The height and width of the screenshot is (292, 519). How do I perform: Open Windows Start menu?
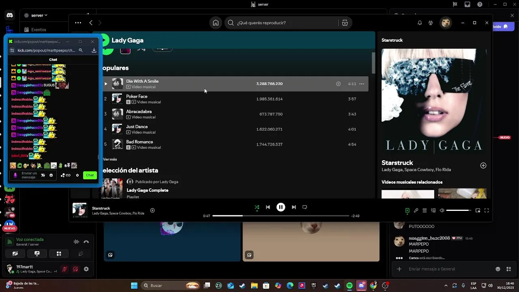(x=134, y=286)
